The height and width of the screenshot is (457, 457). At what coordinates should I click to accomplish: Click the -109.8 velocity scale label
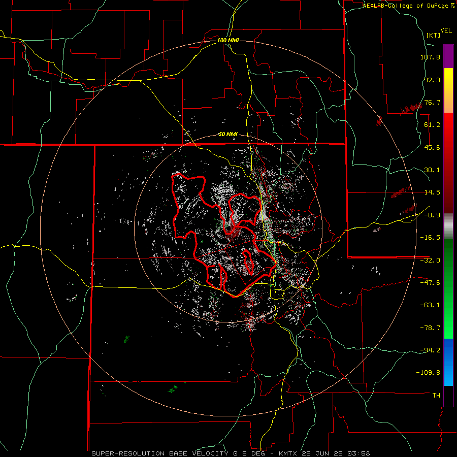(x=428, y=373)
